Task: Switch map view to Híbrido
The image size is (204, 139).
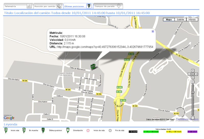Action: [192, 20]
